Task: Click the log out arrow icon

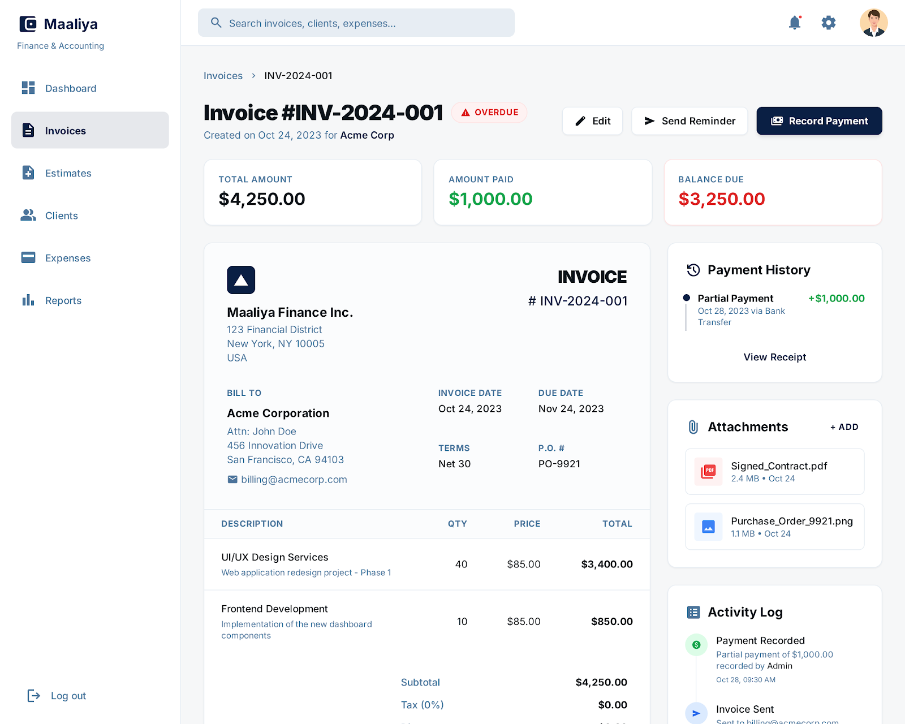Action: pyautogui.click(x=34, y=696)
